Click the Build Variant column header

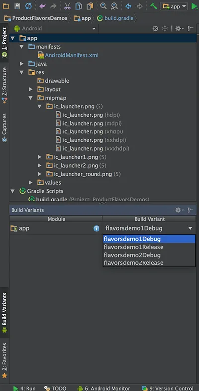click(149, 219)
